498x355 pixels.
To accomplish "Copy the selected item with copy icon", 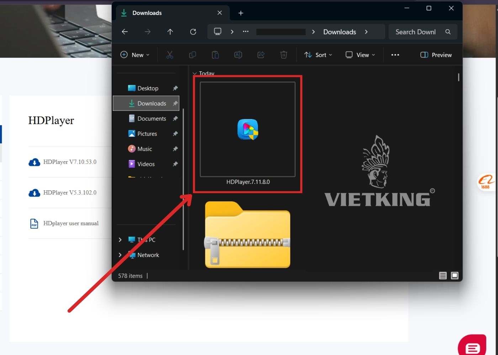I will (192, 55).
